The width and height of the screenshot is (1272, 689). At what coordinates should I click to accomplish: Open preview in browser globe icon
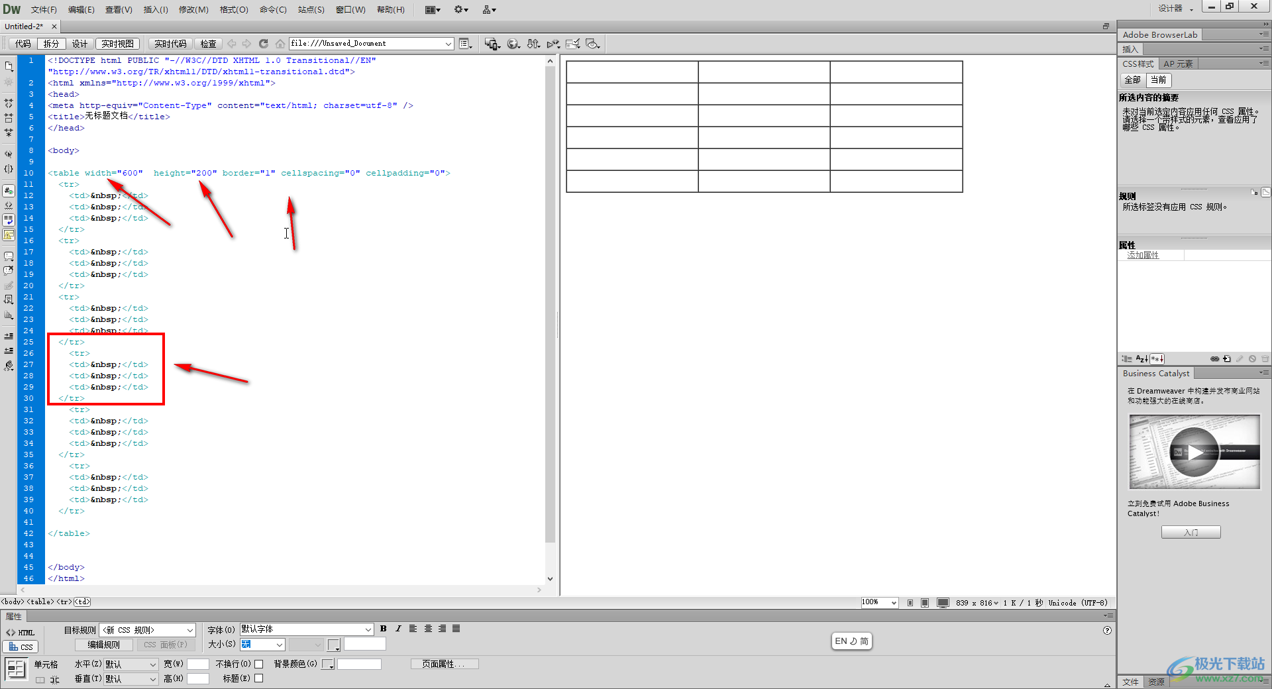[x=513, y=44]
